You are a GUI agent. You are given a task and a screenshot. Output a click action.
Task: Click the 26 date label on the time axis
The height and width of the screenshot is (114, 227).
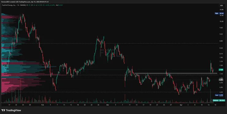coord(98,105)
